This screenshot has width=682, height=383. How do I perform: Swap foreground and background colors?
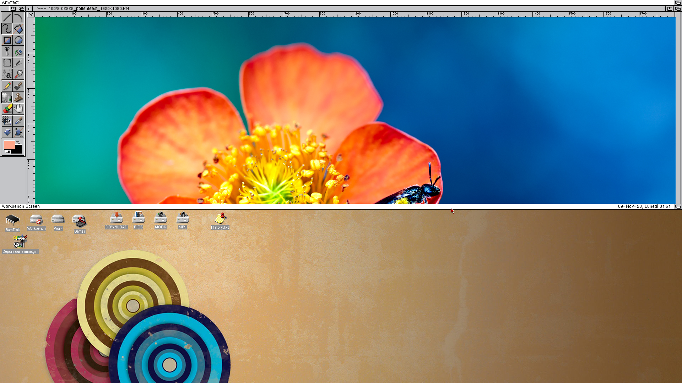pos(18,142)
